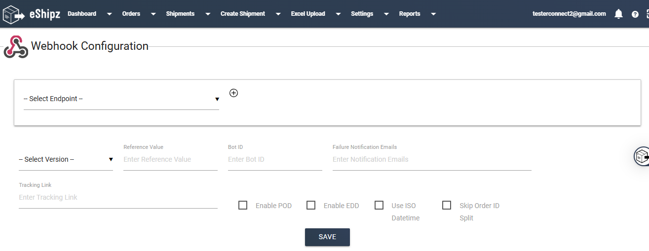
Task: Open the help question mark icon
Action: 635,14
